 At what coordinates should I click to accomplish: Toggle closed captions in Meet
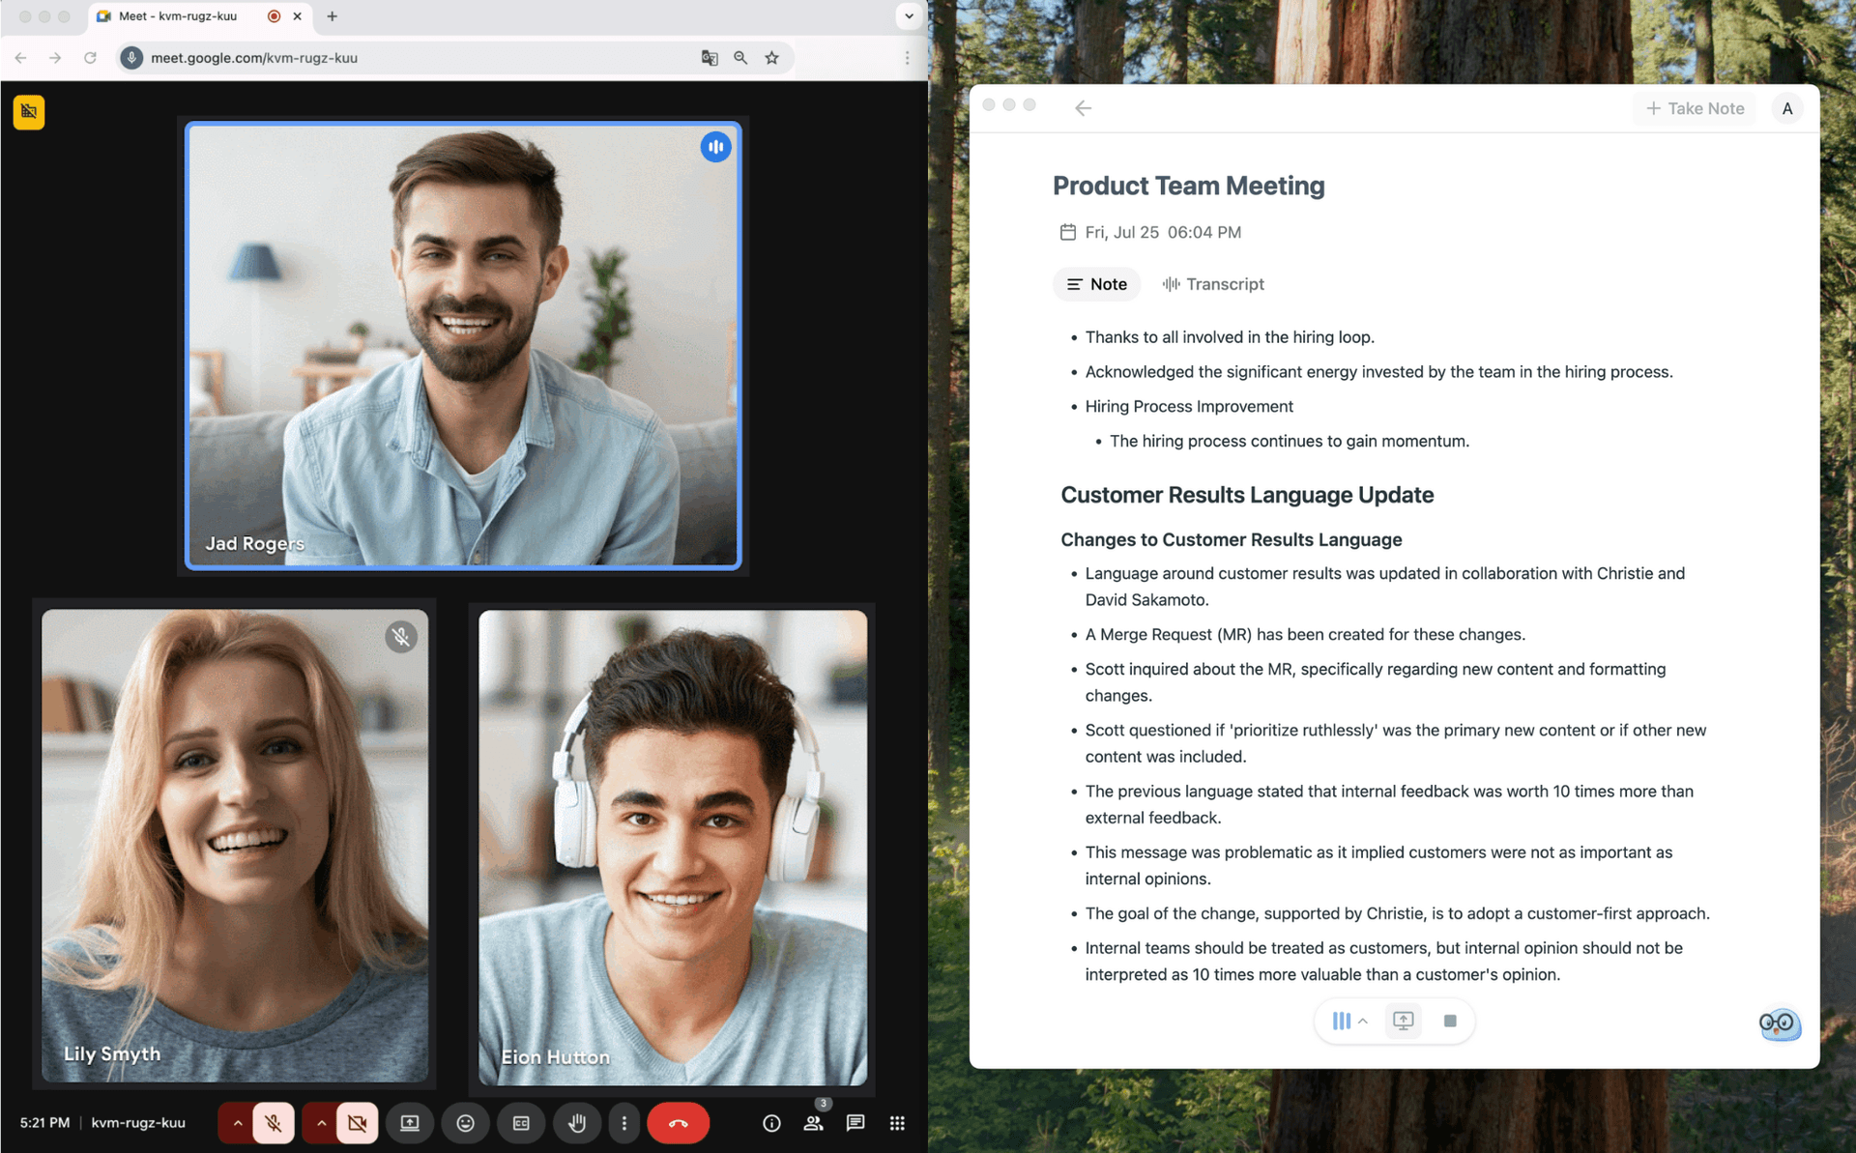(521, 1123)
